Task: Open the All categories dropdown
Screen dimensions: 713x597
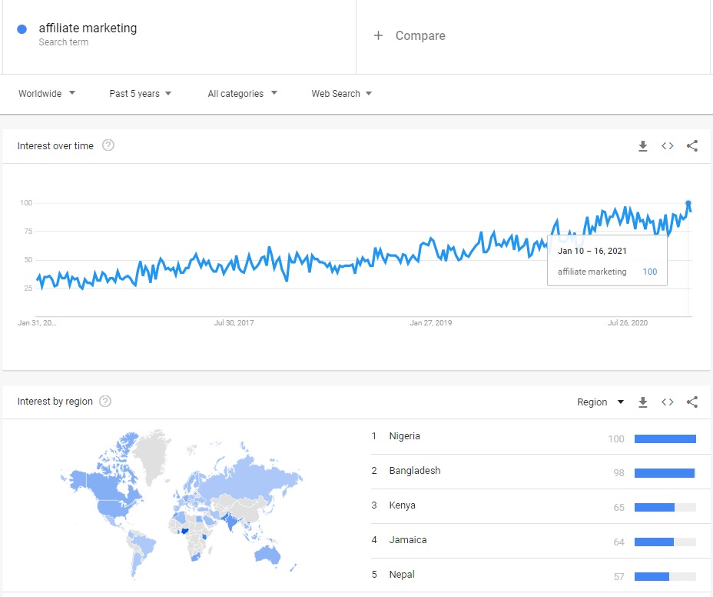Action: point(242,94)
